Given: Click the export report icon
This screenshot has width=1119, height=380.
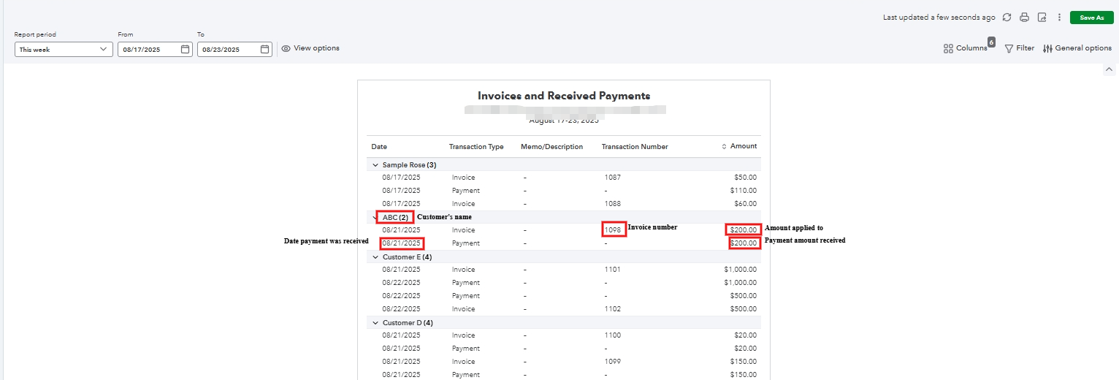Looking at the screenshot, I should pos(1042,18).
